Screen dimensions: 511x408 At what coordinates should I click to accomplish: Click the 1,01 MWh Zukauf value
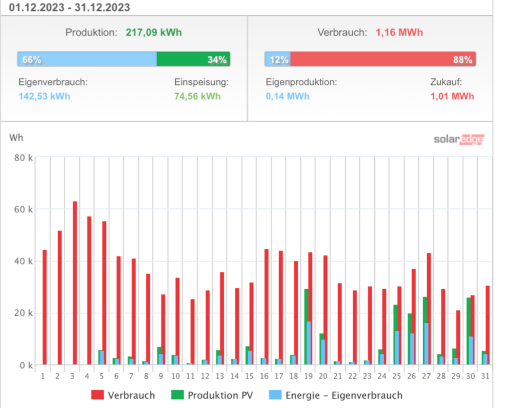pyautogui.click(x=452, y=96)
